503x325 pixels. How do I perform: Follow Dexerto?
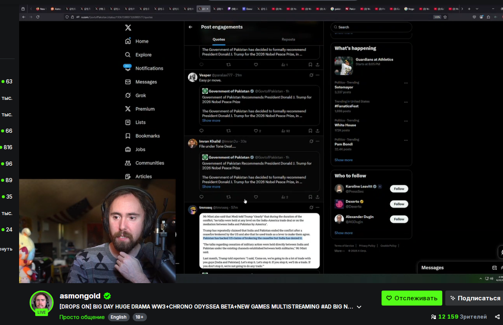[399, 204]
